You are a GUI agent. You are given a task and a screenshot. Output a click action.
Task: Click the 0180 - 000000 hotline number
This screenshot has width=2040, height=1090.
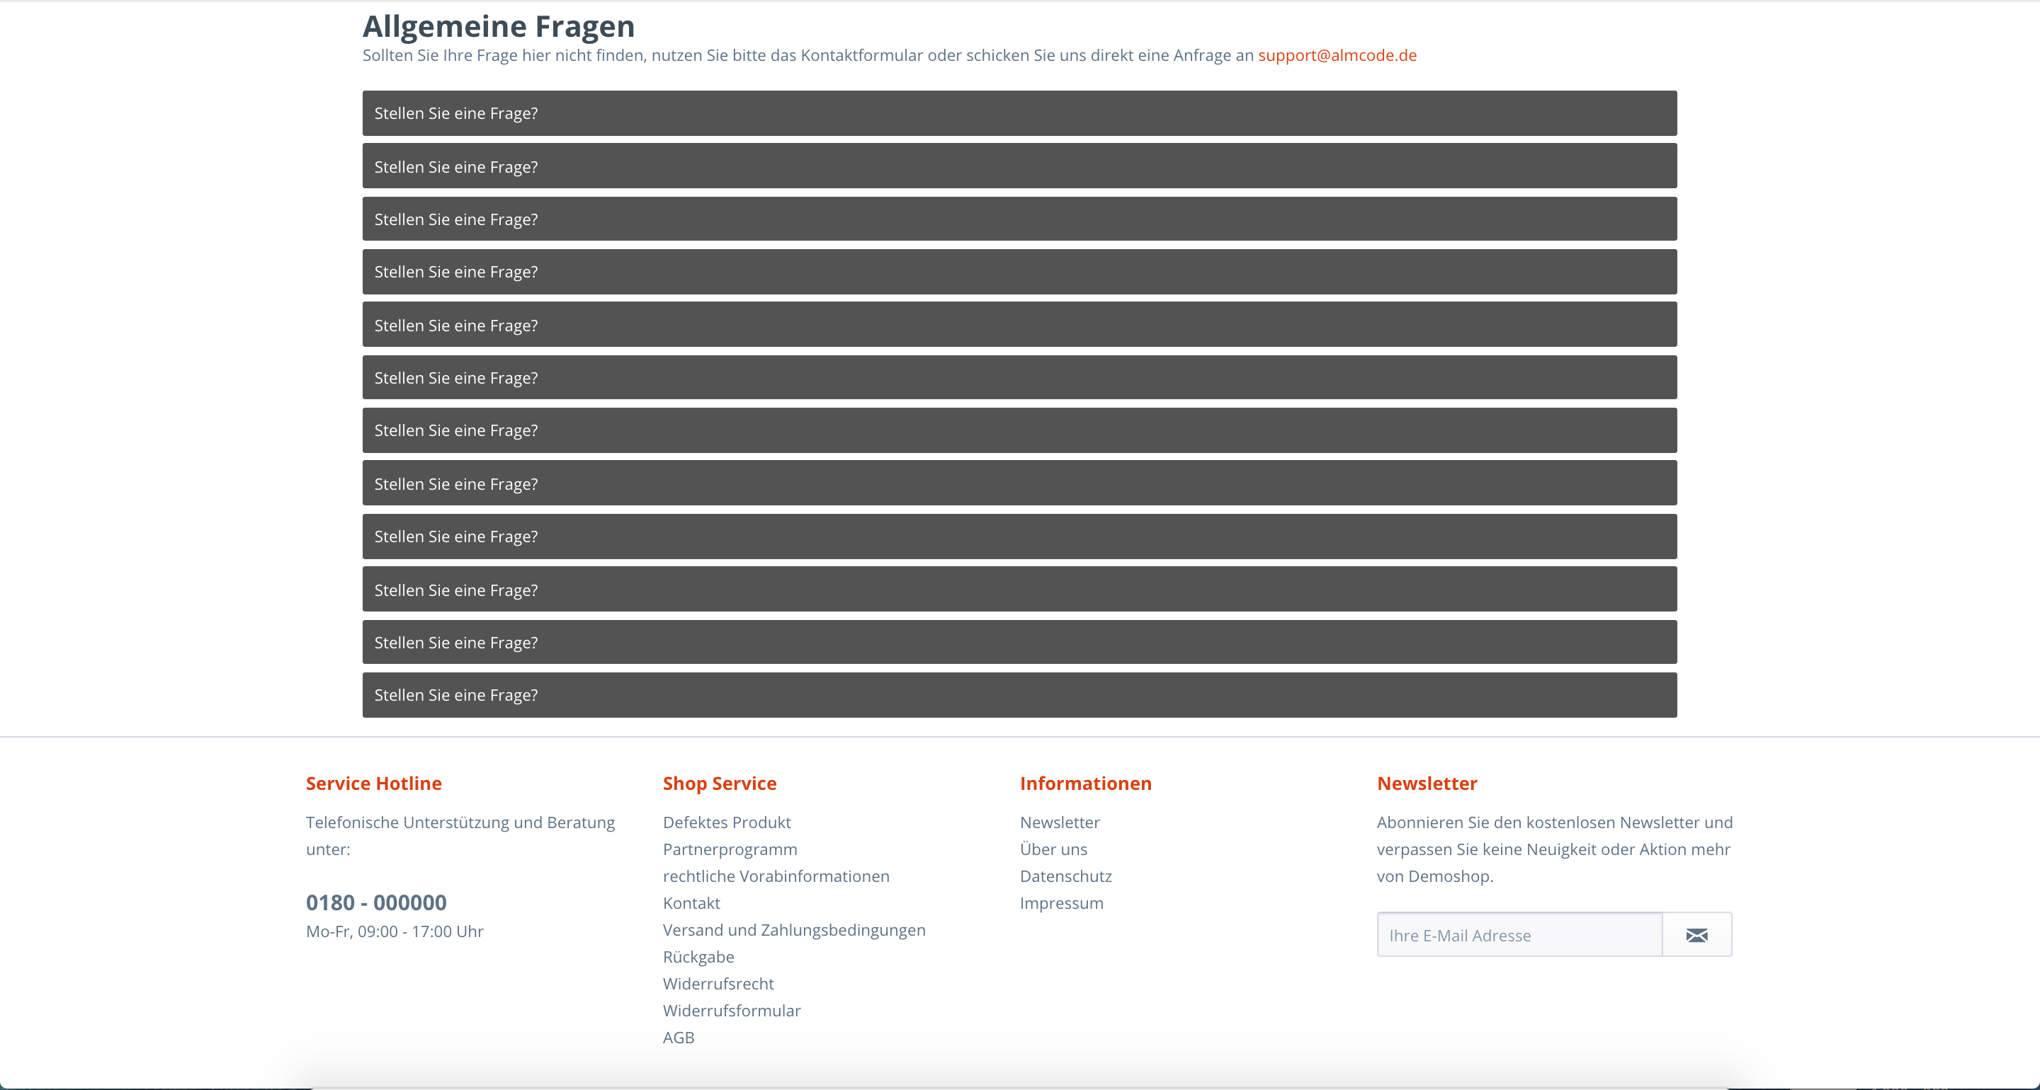click(376, 902)
